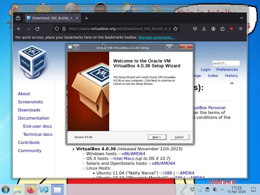Open file manager taskbar icon

point(18,189)
